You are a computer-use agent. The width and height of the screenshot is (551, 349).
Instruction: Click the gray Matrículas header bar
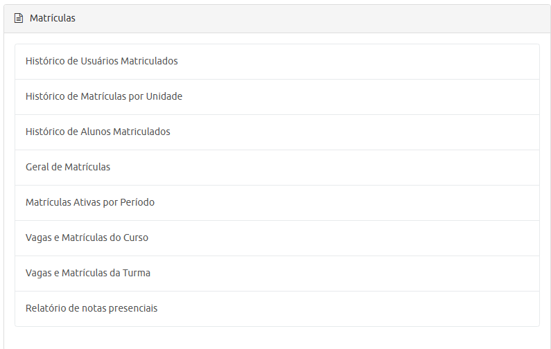click(312, 19)
